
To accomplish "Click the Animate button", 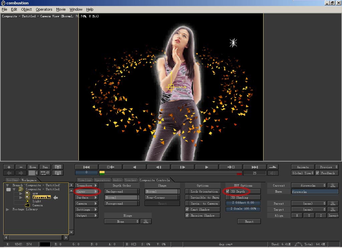I will (x=303, y=167).
